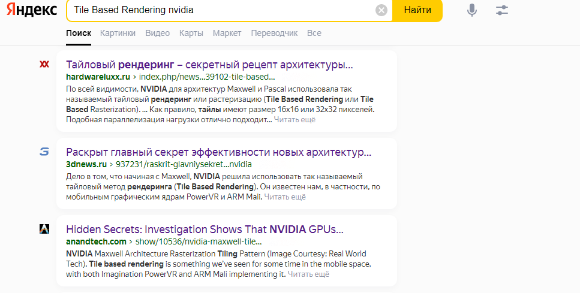Click snippet text starting 'Дело в том, что начиная'

coord(223,186)
